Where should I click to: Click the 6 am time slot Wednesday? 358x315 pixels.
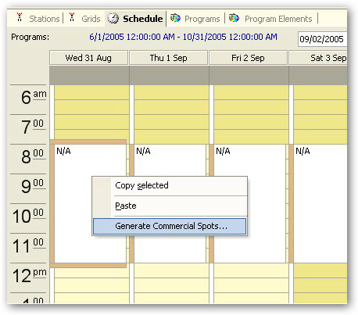(x=91, y=92)
